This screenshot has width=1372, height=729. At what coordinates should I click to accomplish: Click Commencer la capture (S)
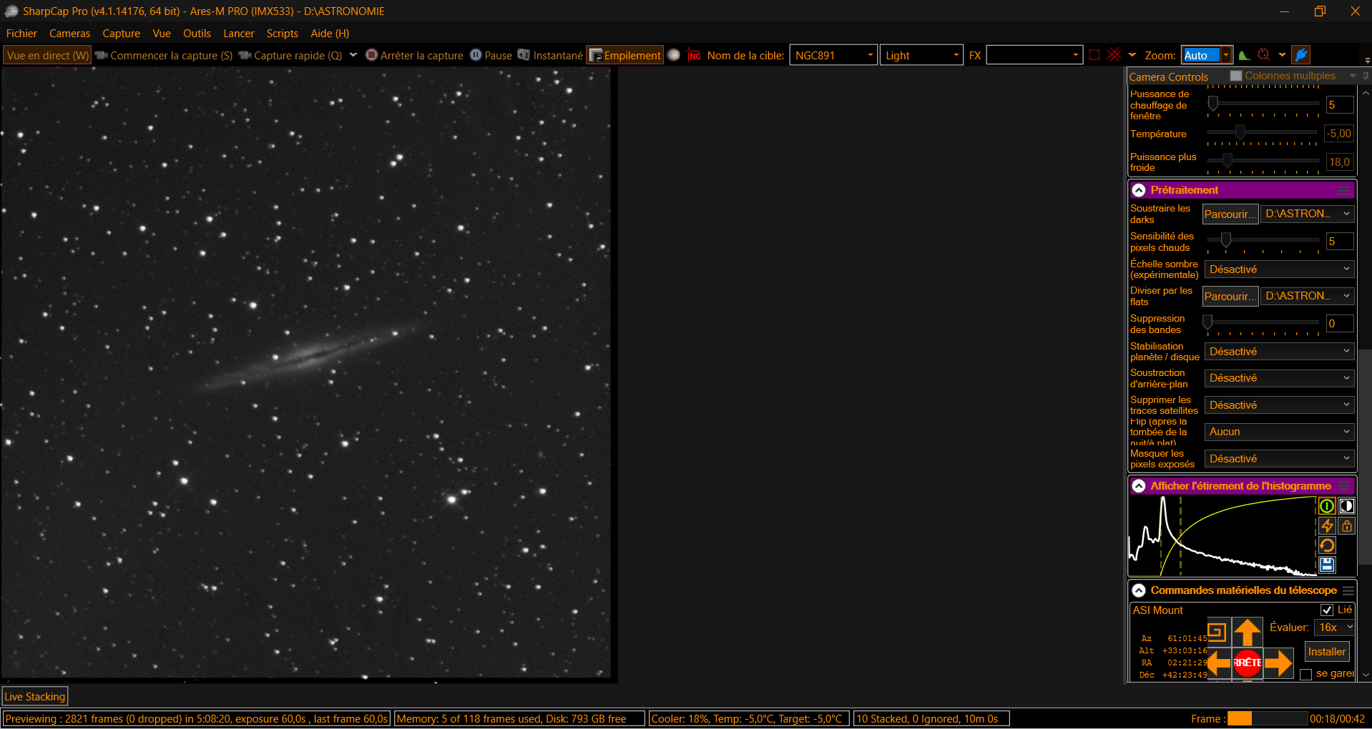point(164,55)
